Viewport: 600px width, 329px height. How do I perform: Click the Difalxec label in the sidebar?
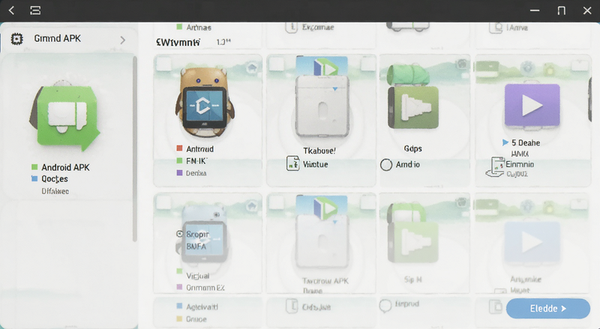(x=55, y=191)
